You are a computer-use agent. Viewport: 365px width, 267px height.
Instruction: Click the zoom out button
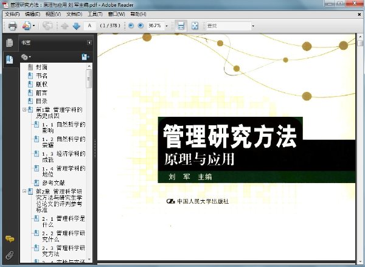[131, 26]
